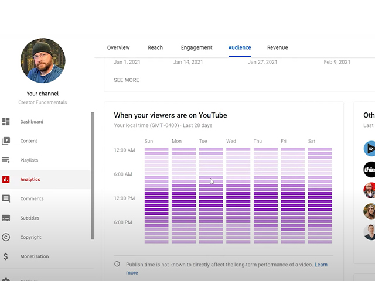
Task: Click the red Analytics bar chart icon
Action: [6, 180]
